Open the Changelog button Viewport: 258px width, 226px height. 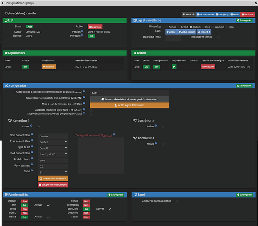222,14
